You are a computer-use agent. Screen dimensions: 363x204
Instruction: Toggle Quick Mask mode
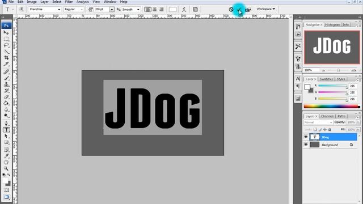pyautogui.click(x=6, y=190)
